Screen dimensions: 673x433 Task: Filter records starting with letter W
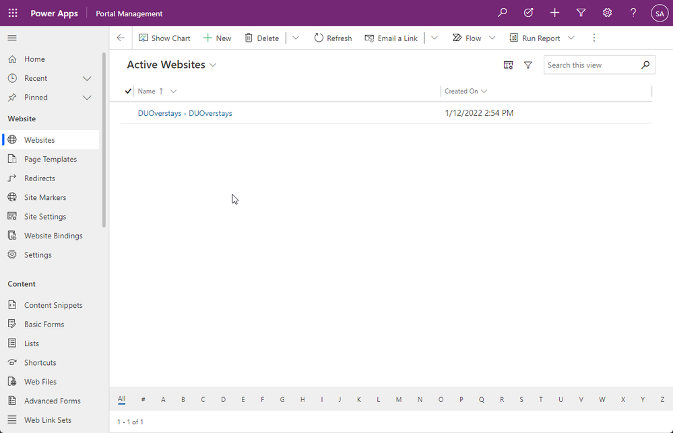[x=602, y=399]
